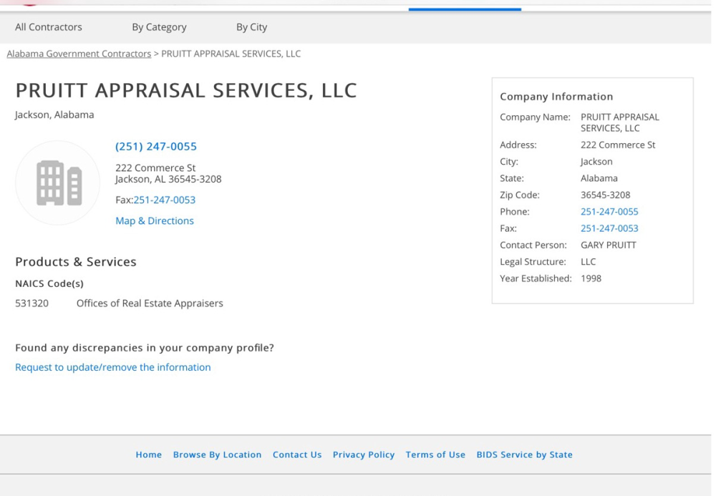Switch to the By Category tab

(160, 27)
